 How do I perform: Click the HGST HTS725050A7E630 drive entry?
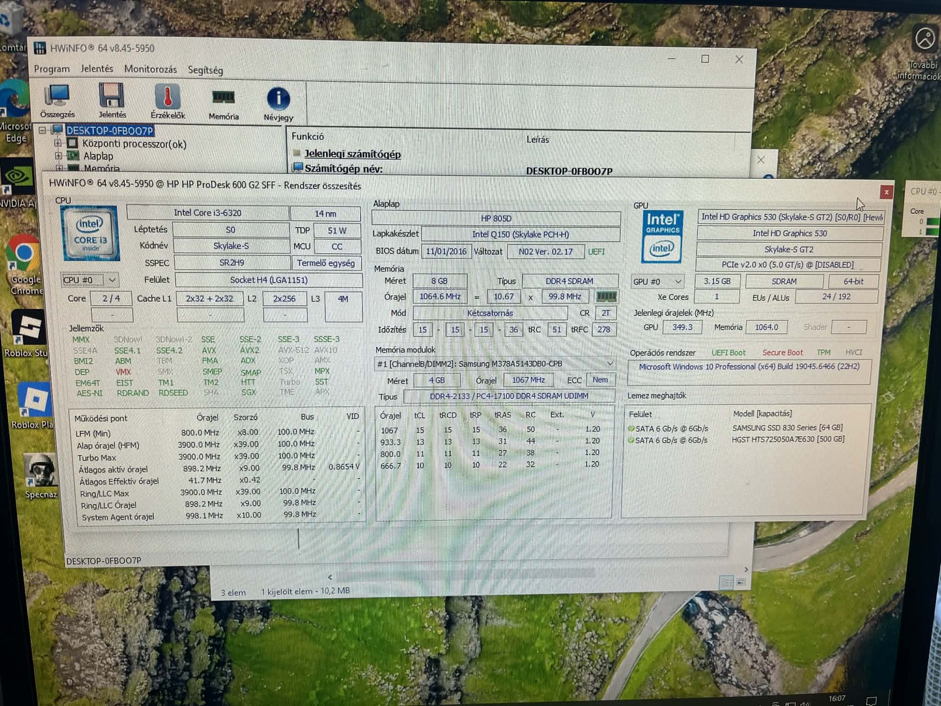pos(788,439)
